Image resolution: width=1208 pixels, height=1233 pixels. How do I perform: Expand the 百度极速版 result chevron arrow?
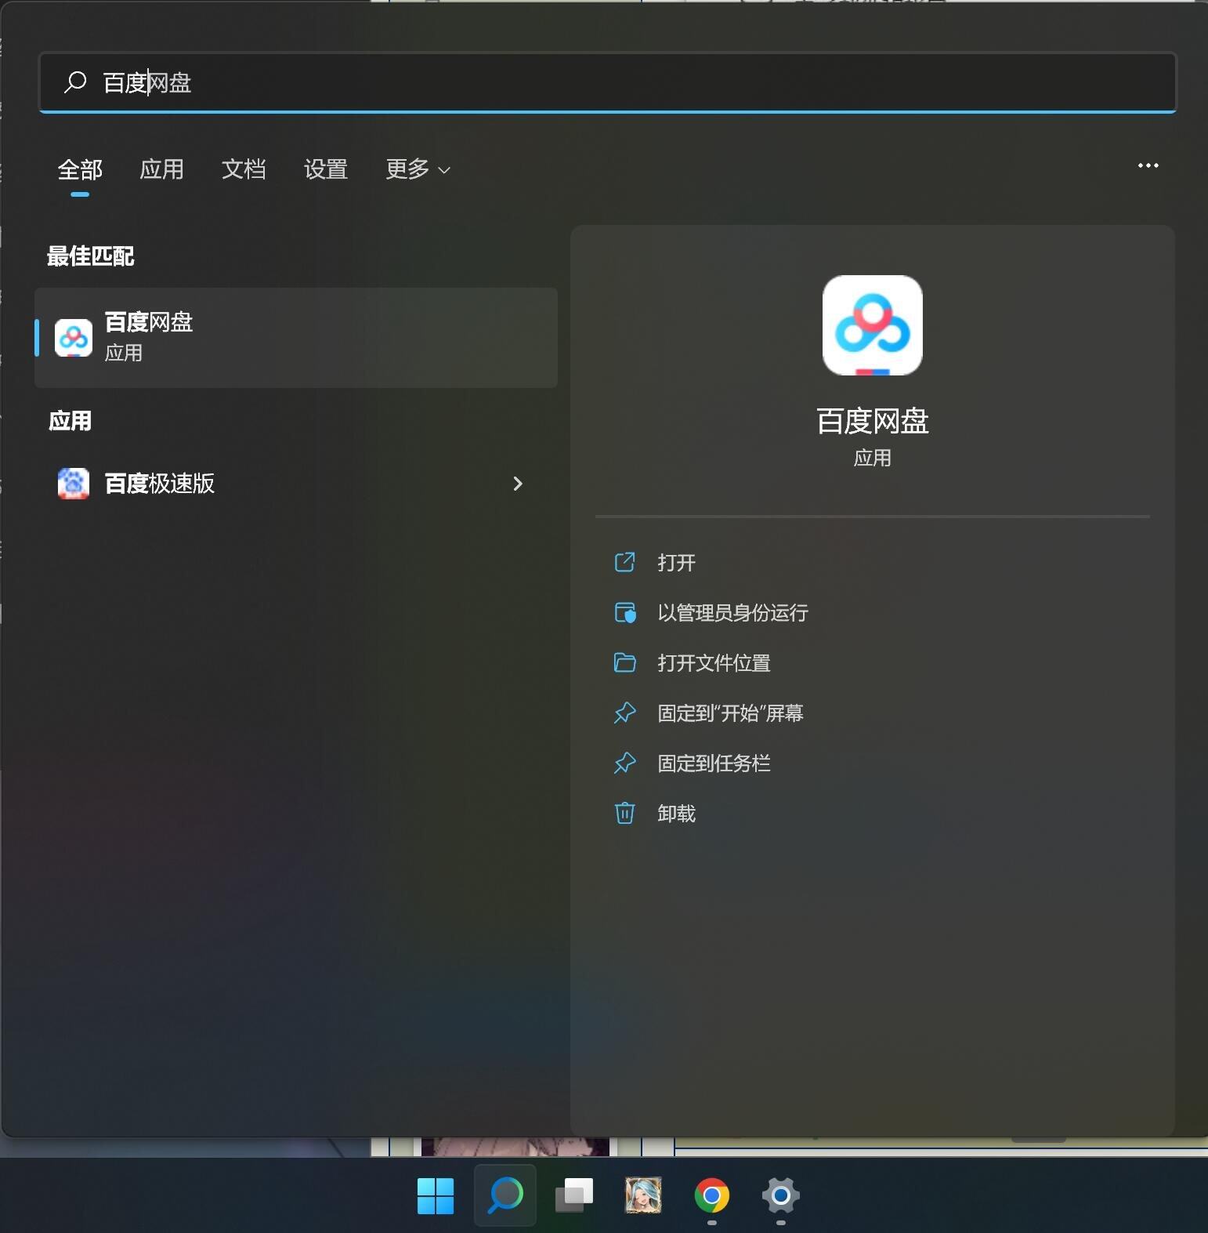517,484
